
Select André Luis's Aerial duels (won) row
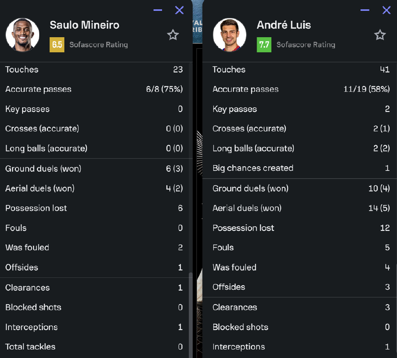coord(300,208)
